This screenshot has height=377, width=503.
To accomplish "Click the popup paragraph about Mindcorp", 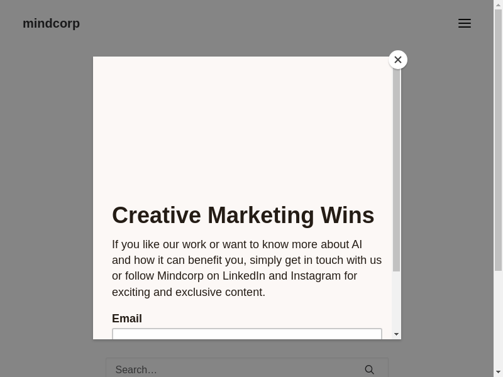I will pyautogui.click(x=246, y=268).
